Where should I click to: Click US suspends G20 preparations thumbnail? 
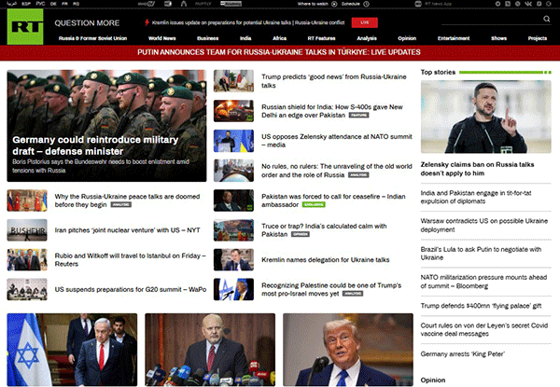pos(27,289)
